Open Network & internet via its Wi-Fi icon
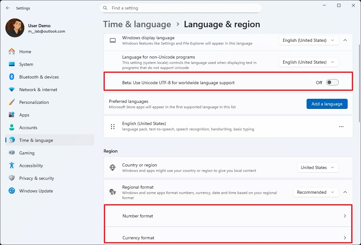The image size is (361, 245). (12, 90)
